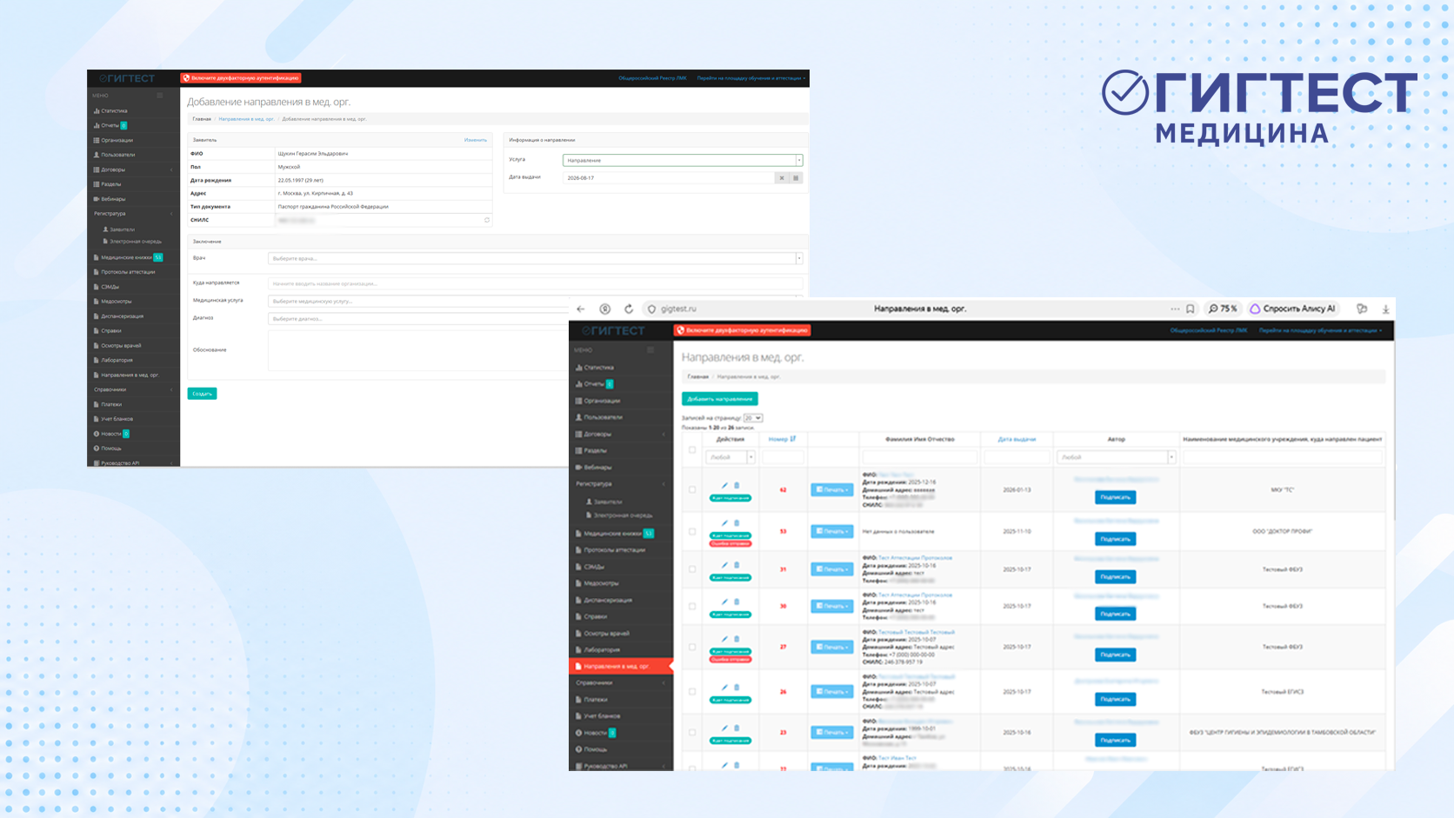Screen dimensions: 1454x818
Task: Delete referral number 53 with the trash icon
Action: pos(737,522)
